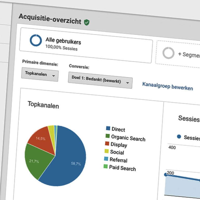Click the Direct legend label
Viewport: 200px width, 200px height.
coord(118,129)
